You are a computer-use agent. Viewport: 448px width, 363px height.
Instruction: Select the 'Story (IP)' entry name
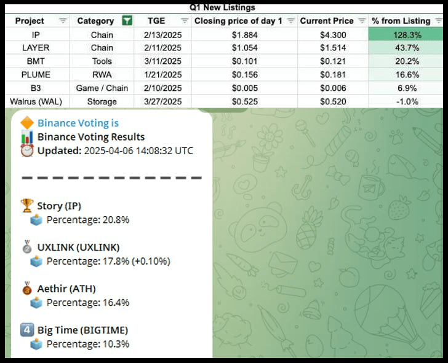[x=59, y=206]
